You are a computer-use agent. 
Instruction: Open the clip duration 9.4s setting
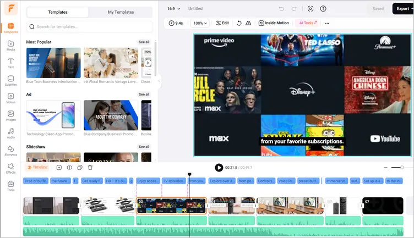pos(176,23)
